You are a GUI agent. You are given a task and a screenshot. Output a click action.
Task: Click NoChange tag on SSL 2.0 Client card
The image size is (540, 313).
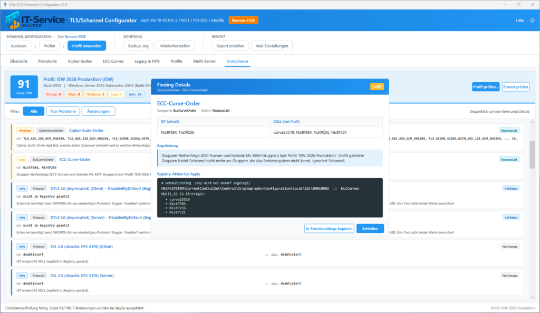click(x=510, y=246)
